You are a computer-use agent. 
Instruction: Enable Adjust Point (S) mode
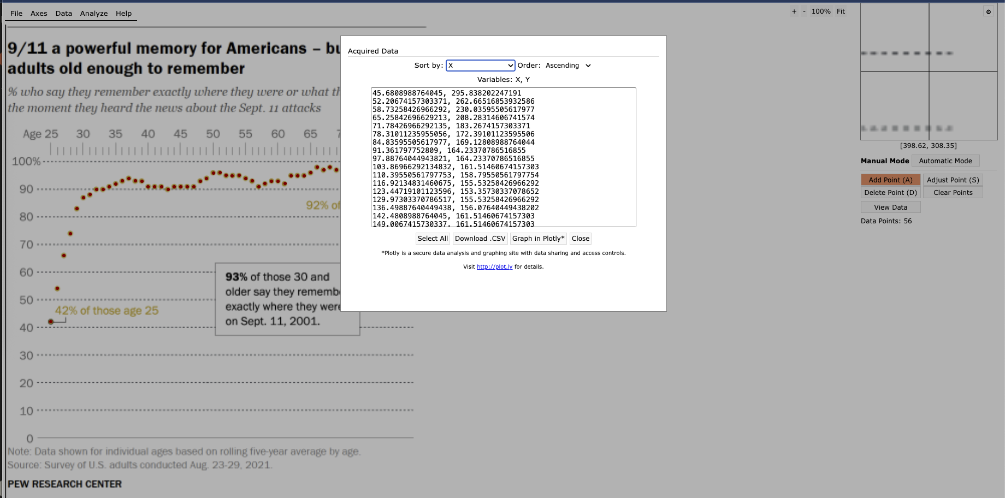953,180
